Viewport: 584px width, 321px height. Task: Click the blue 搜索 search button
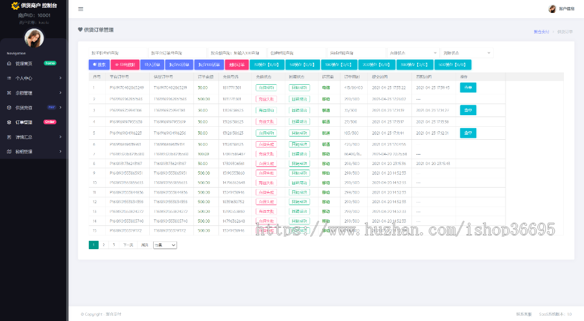[99, 65]
